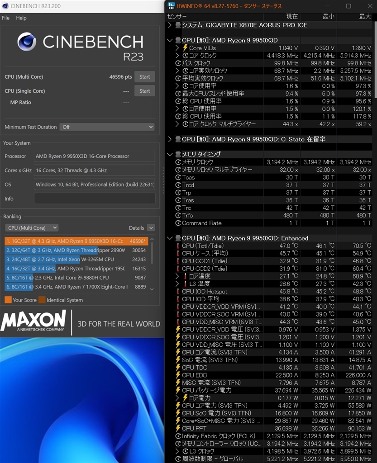Click clock icon beside Trfc
The height and width of the screenshot is (463, 377).
tap(178, 215)
